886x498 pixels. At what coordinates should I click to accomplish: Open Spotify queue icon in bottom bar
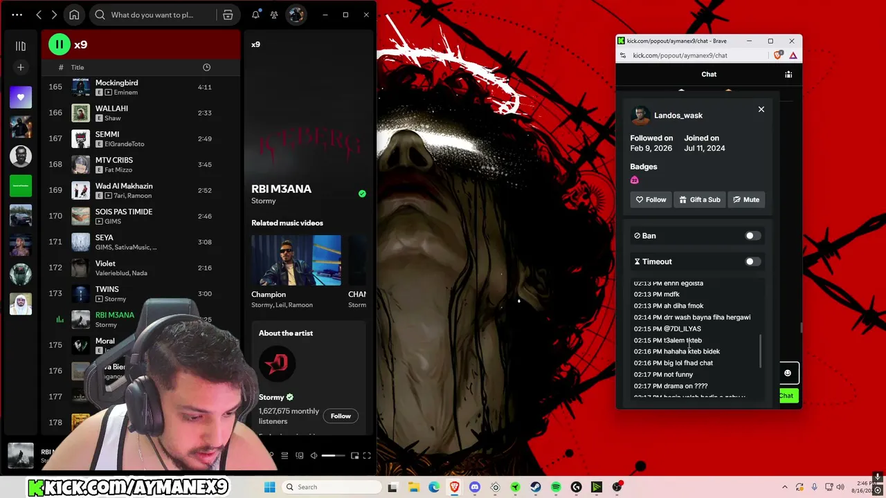284,455
